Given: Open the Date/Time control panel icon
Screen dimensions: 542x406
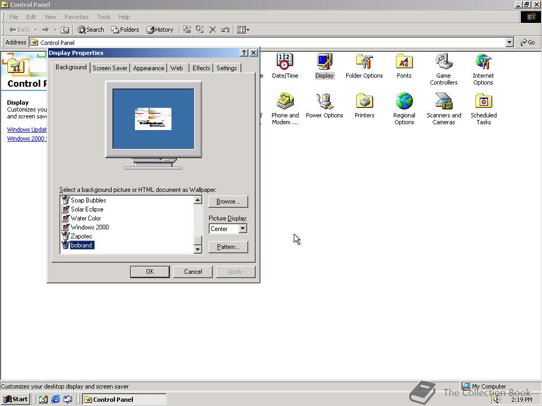Looking at the screenshot, I should [285, 66].
